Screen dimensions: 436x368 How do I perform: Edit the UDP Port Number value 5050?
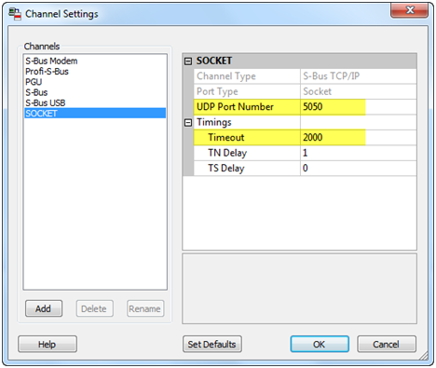pos(358,107)
